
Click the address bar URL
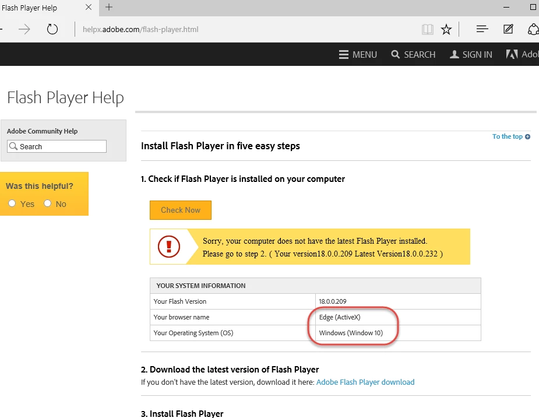click(x=140, y=30)
